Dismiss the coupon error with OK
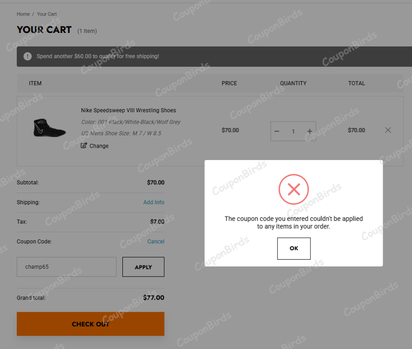The height and width of the screenshot is (349, 412). point(294,248)
